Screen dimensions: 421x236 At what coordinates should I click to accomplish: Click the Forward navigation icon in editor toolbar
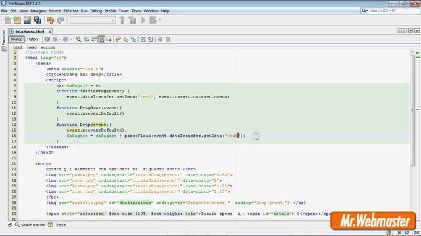pos(66,39)
